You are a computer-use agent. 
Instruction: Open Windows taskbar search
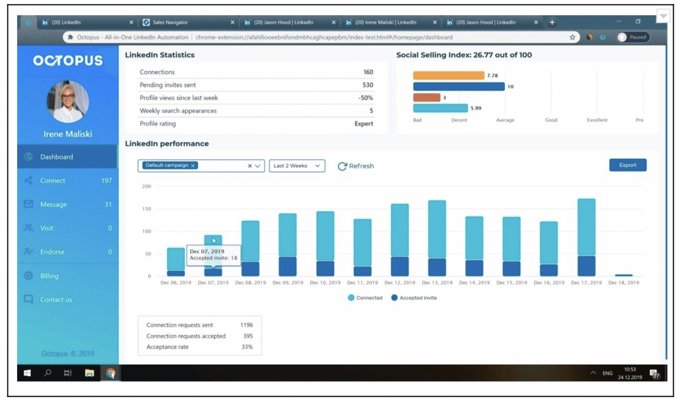click(48, 373)
